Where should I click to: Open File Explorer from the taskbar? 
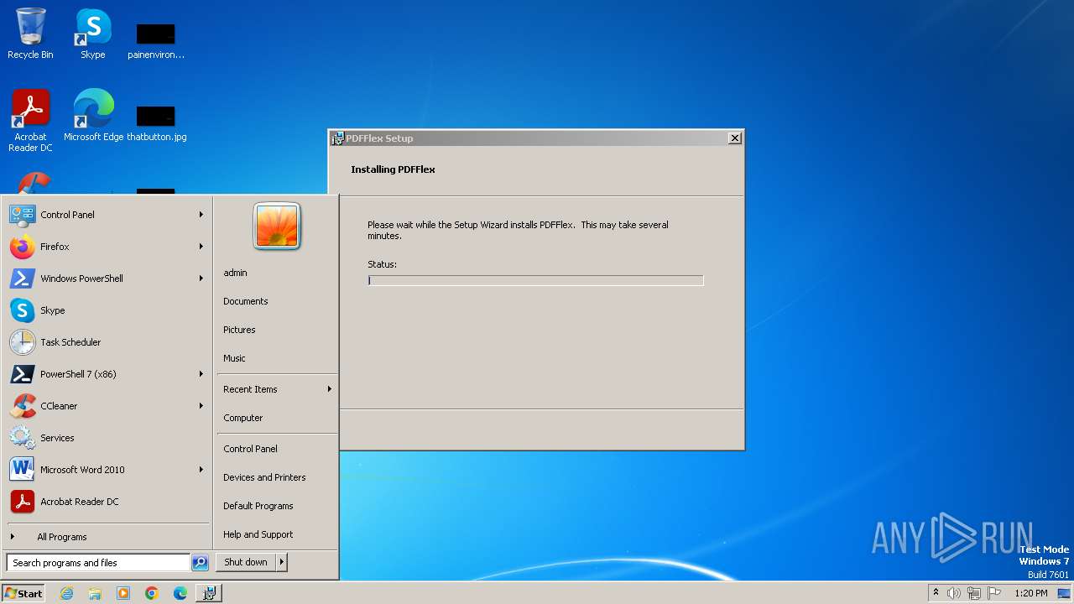point(95,593)
